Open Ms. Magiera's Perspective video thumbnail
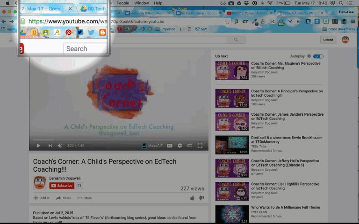Screen dimensions: 359x224 point(232,70)
